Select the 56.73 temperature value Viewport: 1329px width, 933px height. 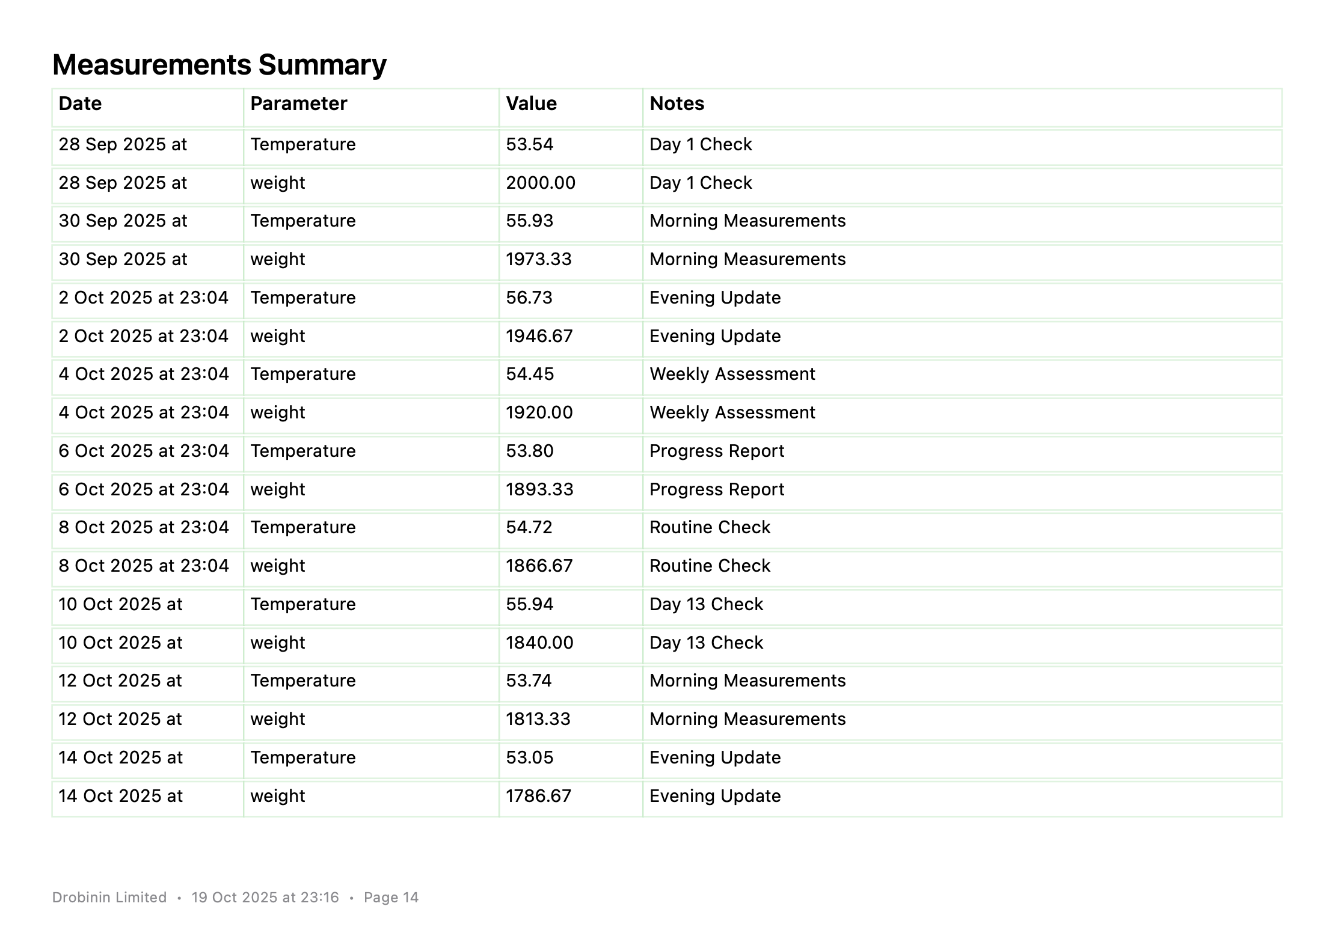point(529,298)
